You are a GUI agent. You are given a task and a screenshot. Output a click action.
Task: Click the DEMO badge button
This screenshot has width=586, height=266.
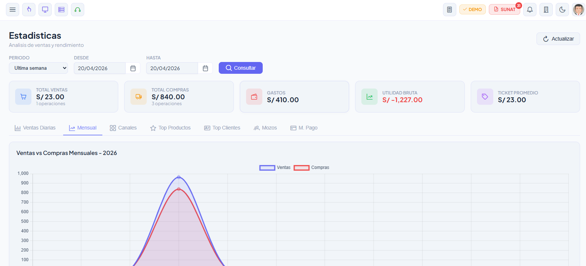(473, 10)
